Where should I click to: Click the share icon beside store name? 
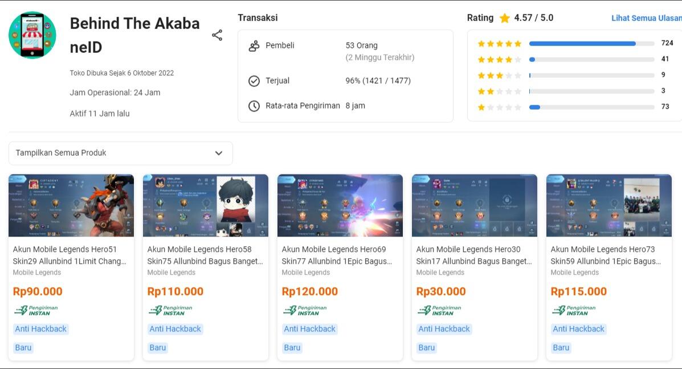(x=217, y=35)
